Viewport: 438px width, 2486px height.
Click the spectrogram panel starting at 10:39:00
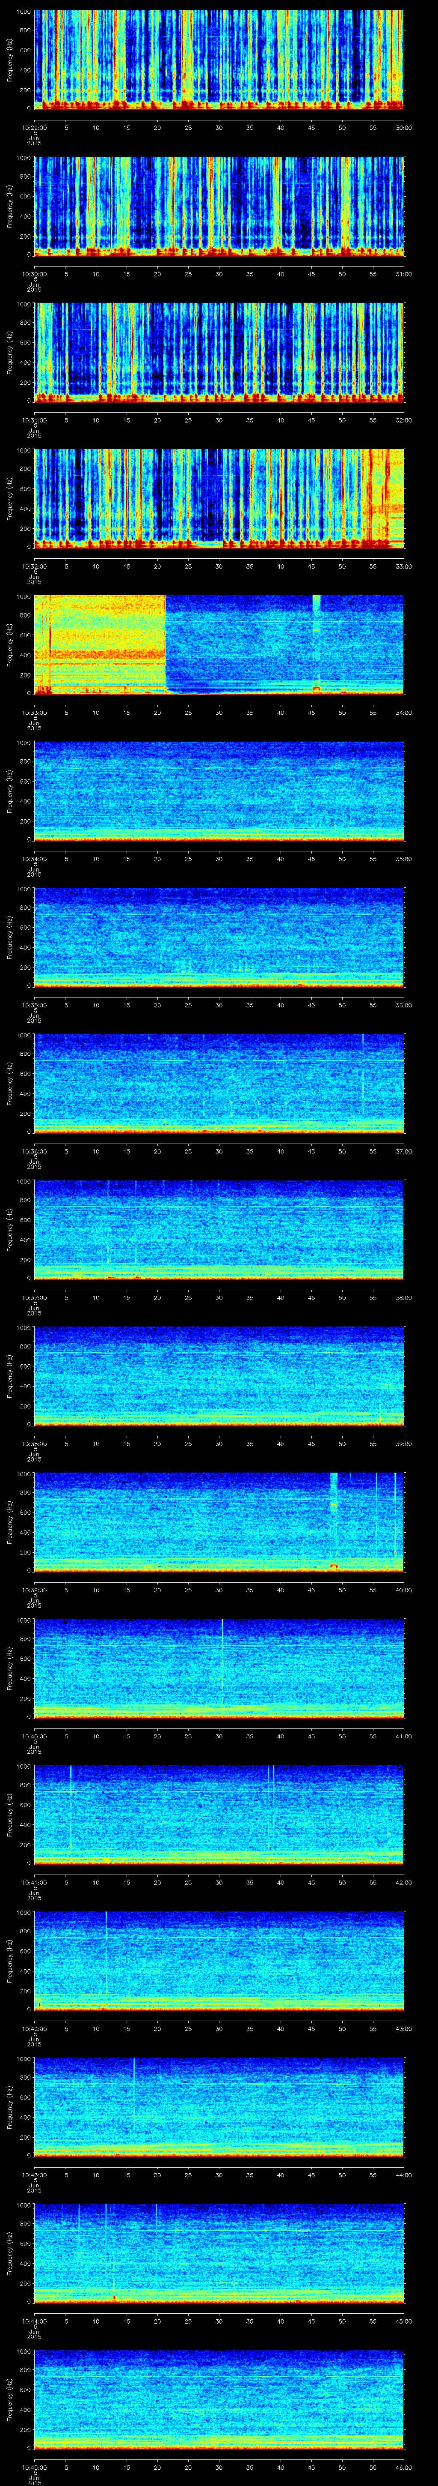coord(219,1522)
